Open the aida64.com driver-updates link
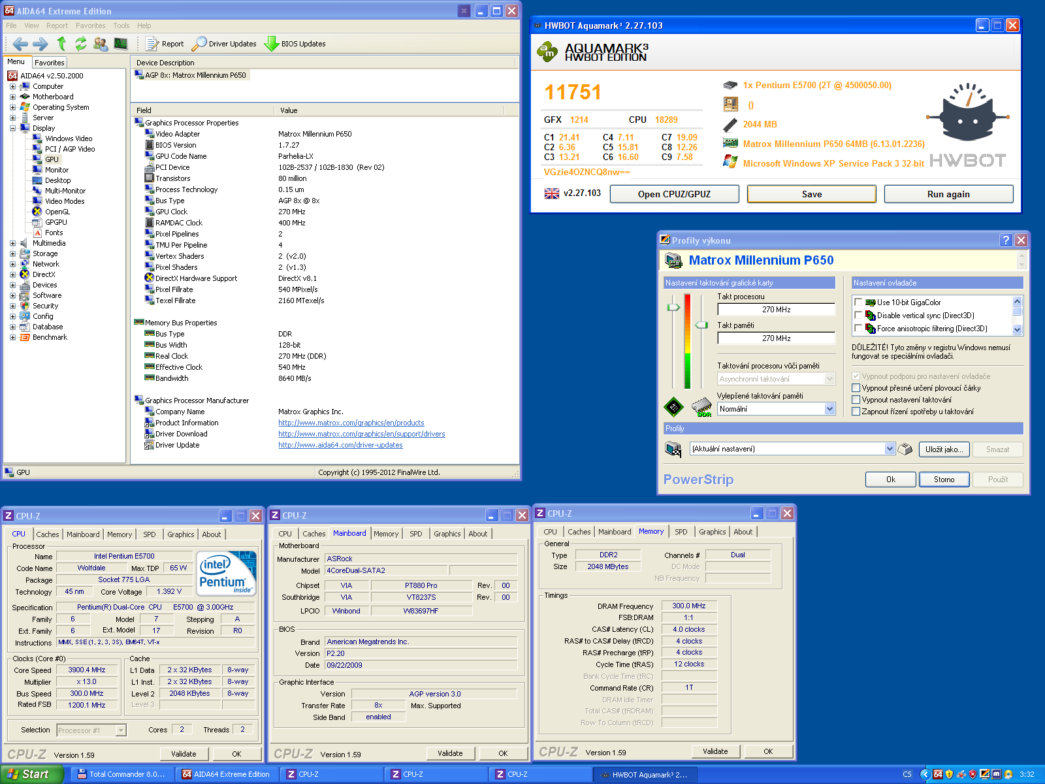Screen dimensions: 1045x784 pyautogui.click(x=340, y=445)
